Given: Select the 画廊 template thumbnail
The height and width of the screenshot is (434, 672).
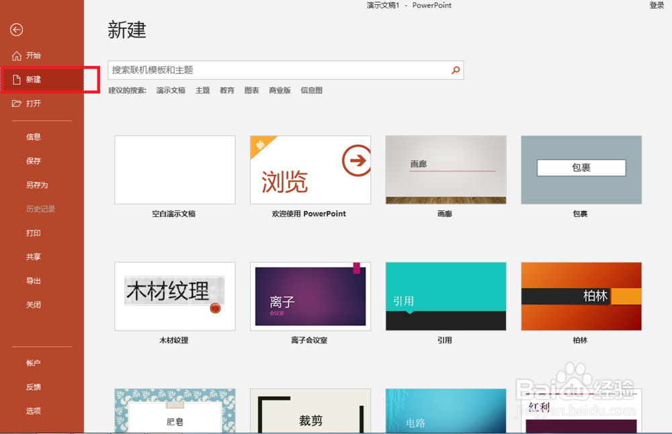Looking at the screenshot, I should (x=446, y=170).
